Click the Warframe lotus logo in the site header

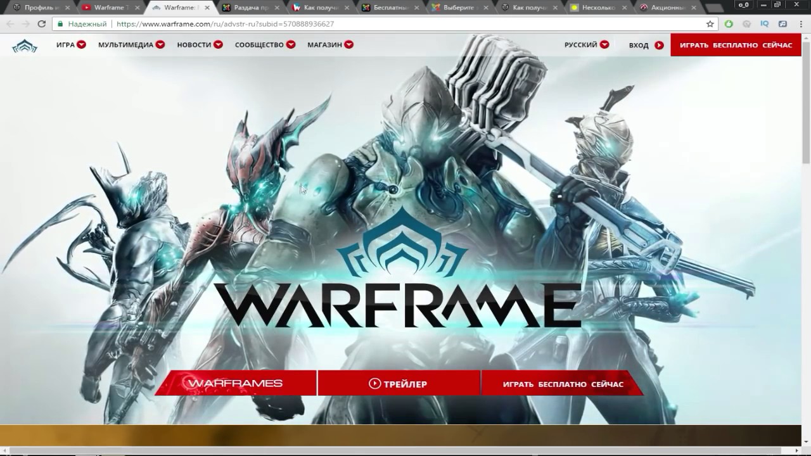(x=25, y=46)
